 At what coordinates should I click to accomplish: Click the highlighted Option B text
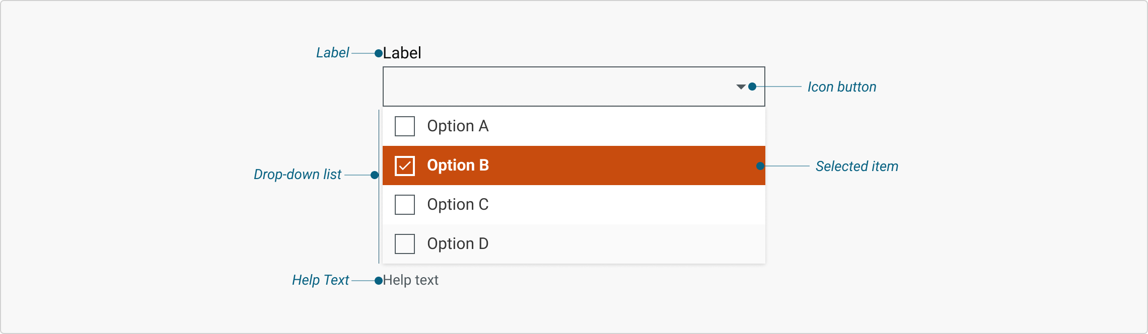(458, 165)
